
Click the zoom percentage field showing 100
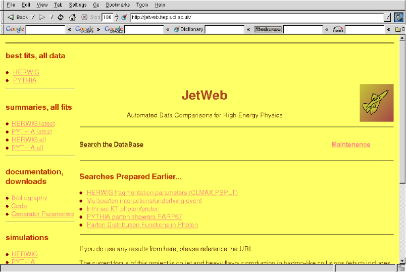107,17
